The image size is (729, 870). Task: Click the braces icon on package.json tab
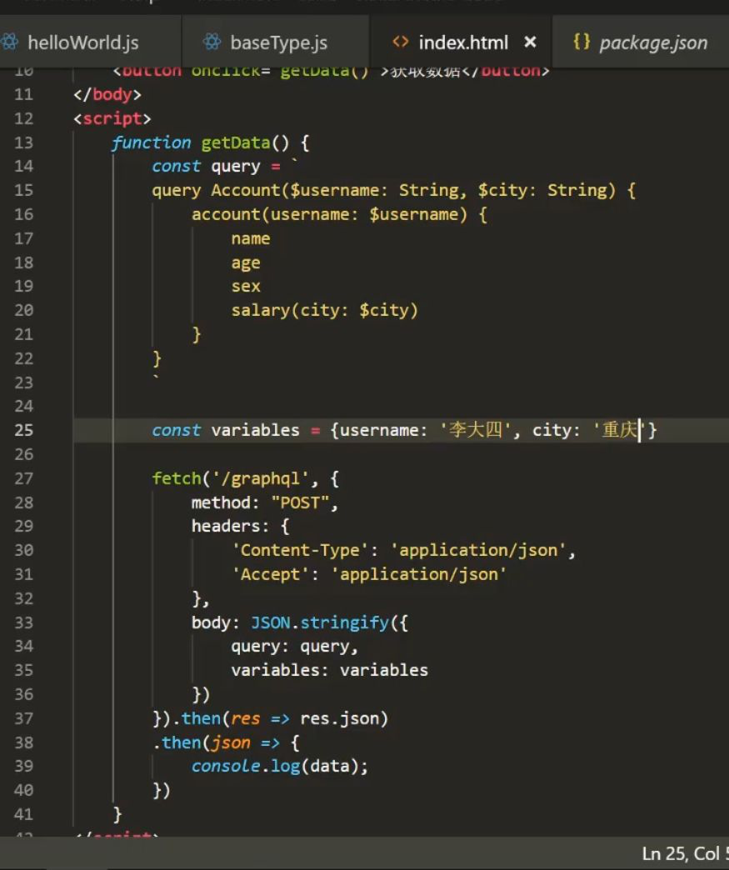[582, 42]
